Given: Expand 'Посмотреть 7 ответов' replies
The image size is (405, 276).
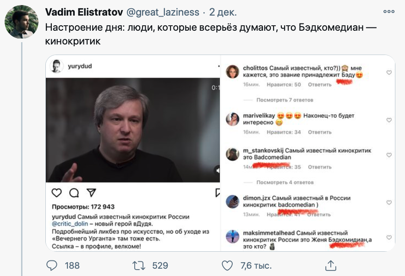Looking at the screenshot, I should [x=285, y=99].
